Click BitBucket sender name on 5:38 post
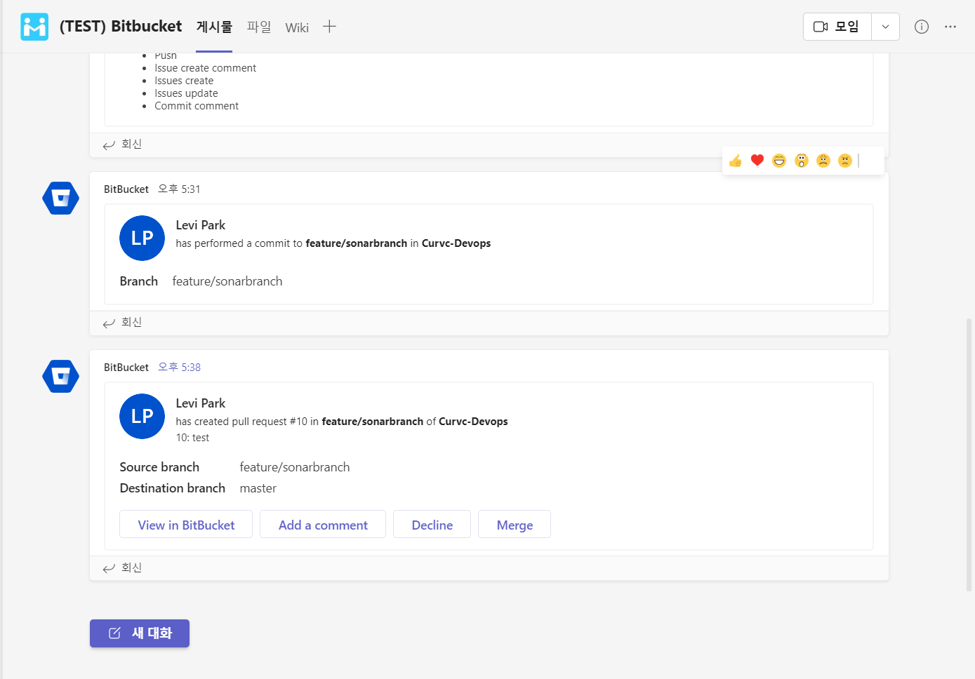Image resolution: width=975 pixels, height=679 pixels. pyautogui.click(x=126, y=368)
